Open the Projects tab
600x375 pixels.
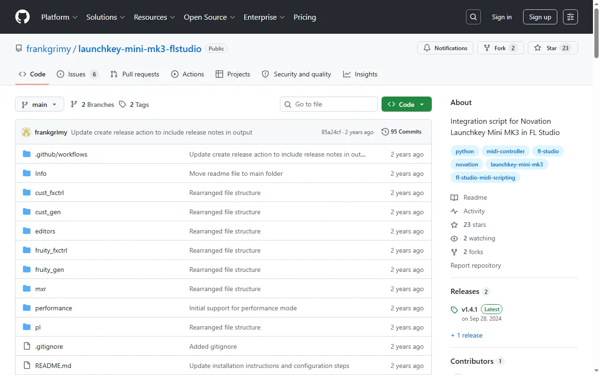coord(233,74)
